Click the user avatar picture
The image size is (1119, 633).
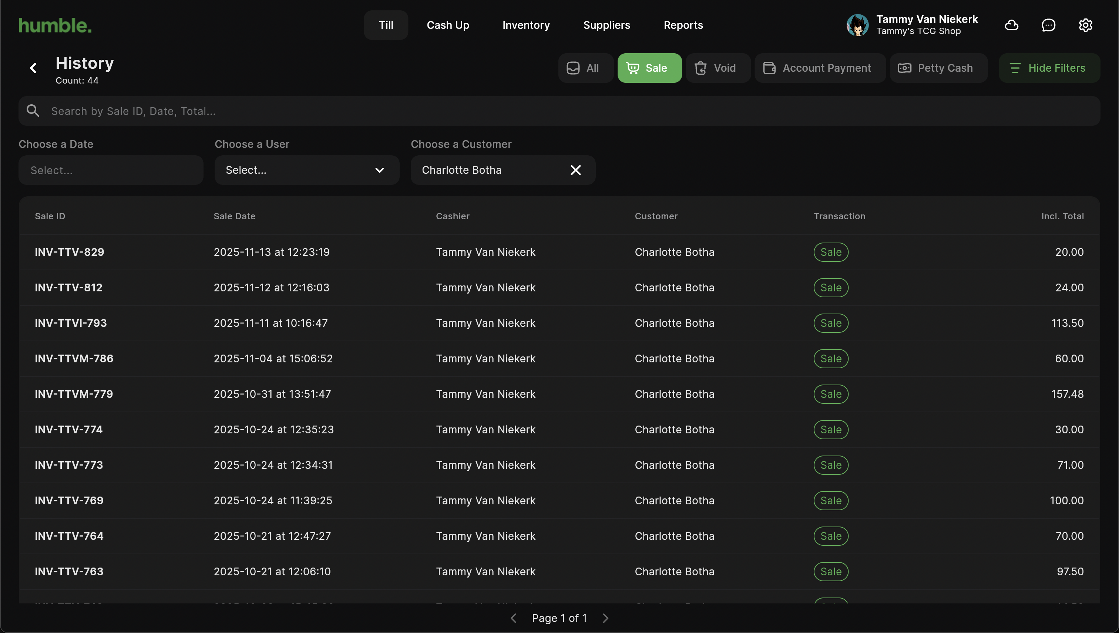pos(857,25)
